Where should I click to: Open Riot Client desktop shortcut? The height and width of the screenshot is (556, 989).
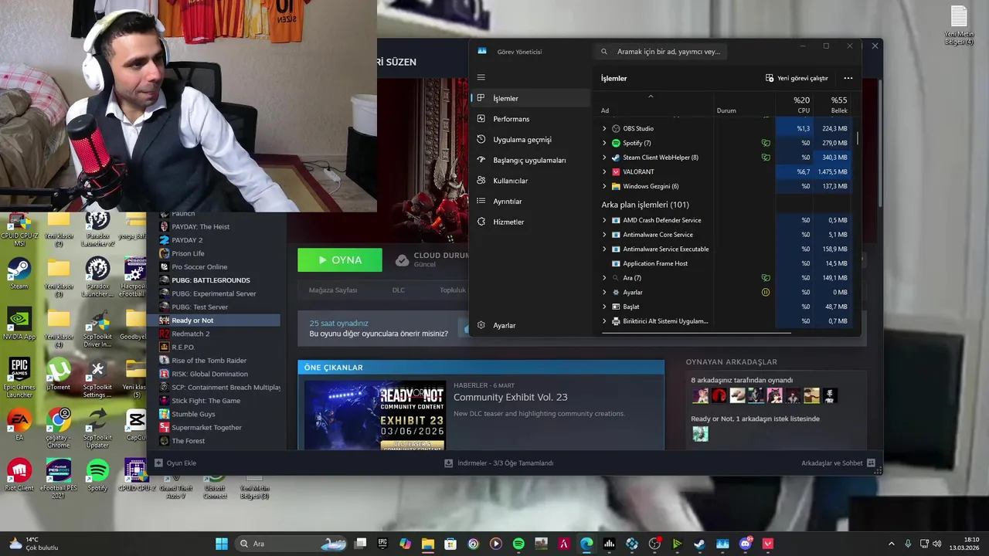click(x=19, y=475)
